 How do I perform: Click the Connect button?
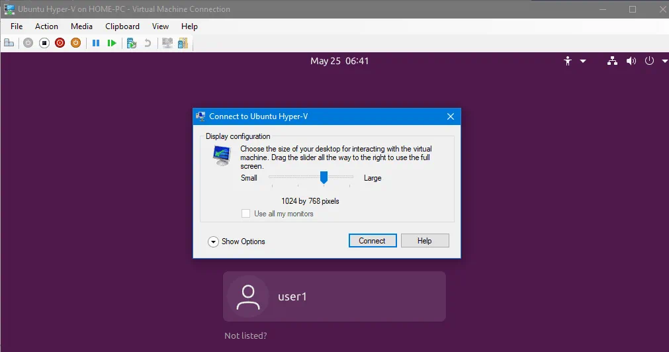tap(372, 241)
